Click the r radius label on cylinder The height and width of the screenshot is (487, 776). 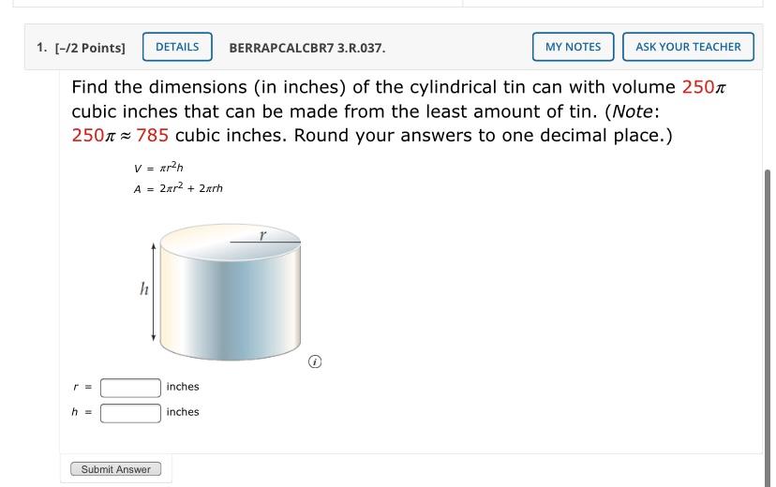262,235
